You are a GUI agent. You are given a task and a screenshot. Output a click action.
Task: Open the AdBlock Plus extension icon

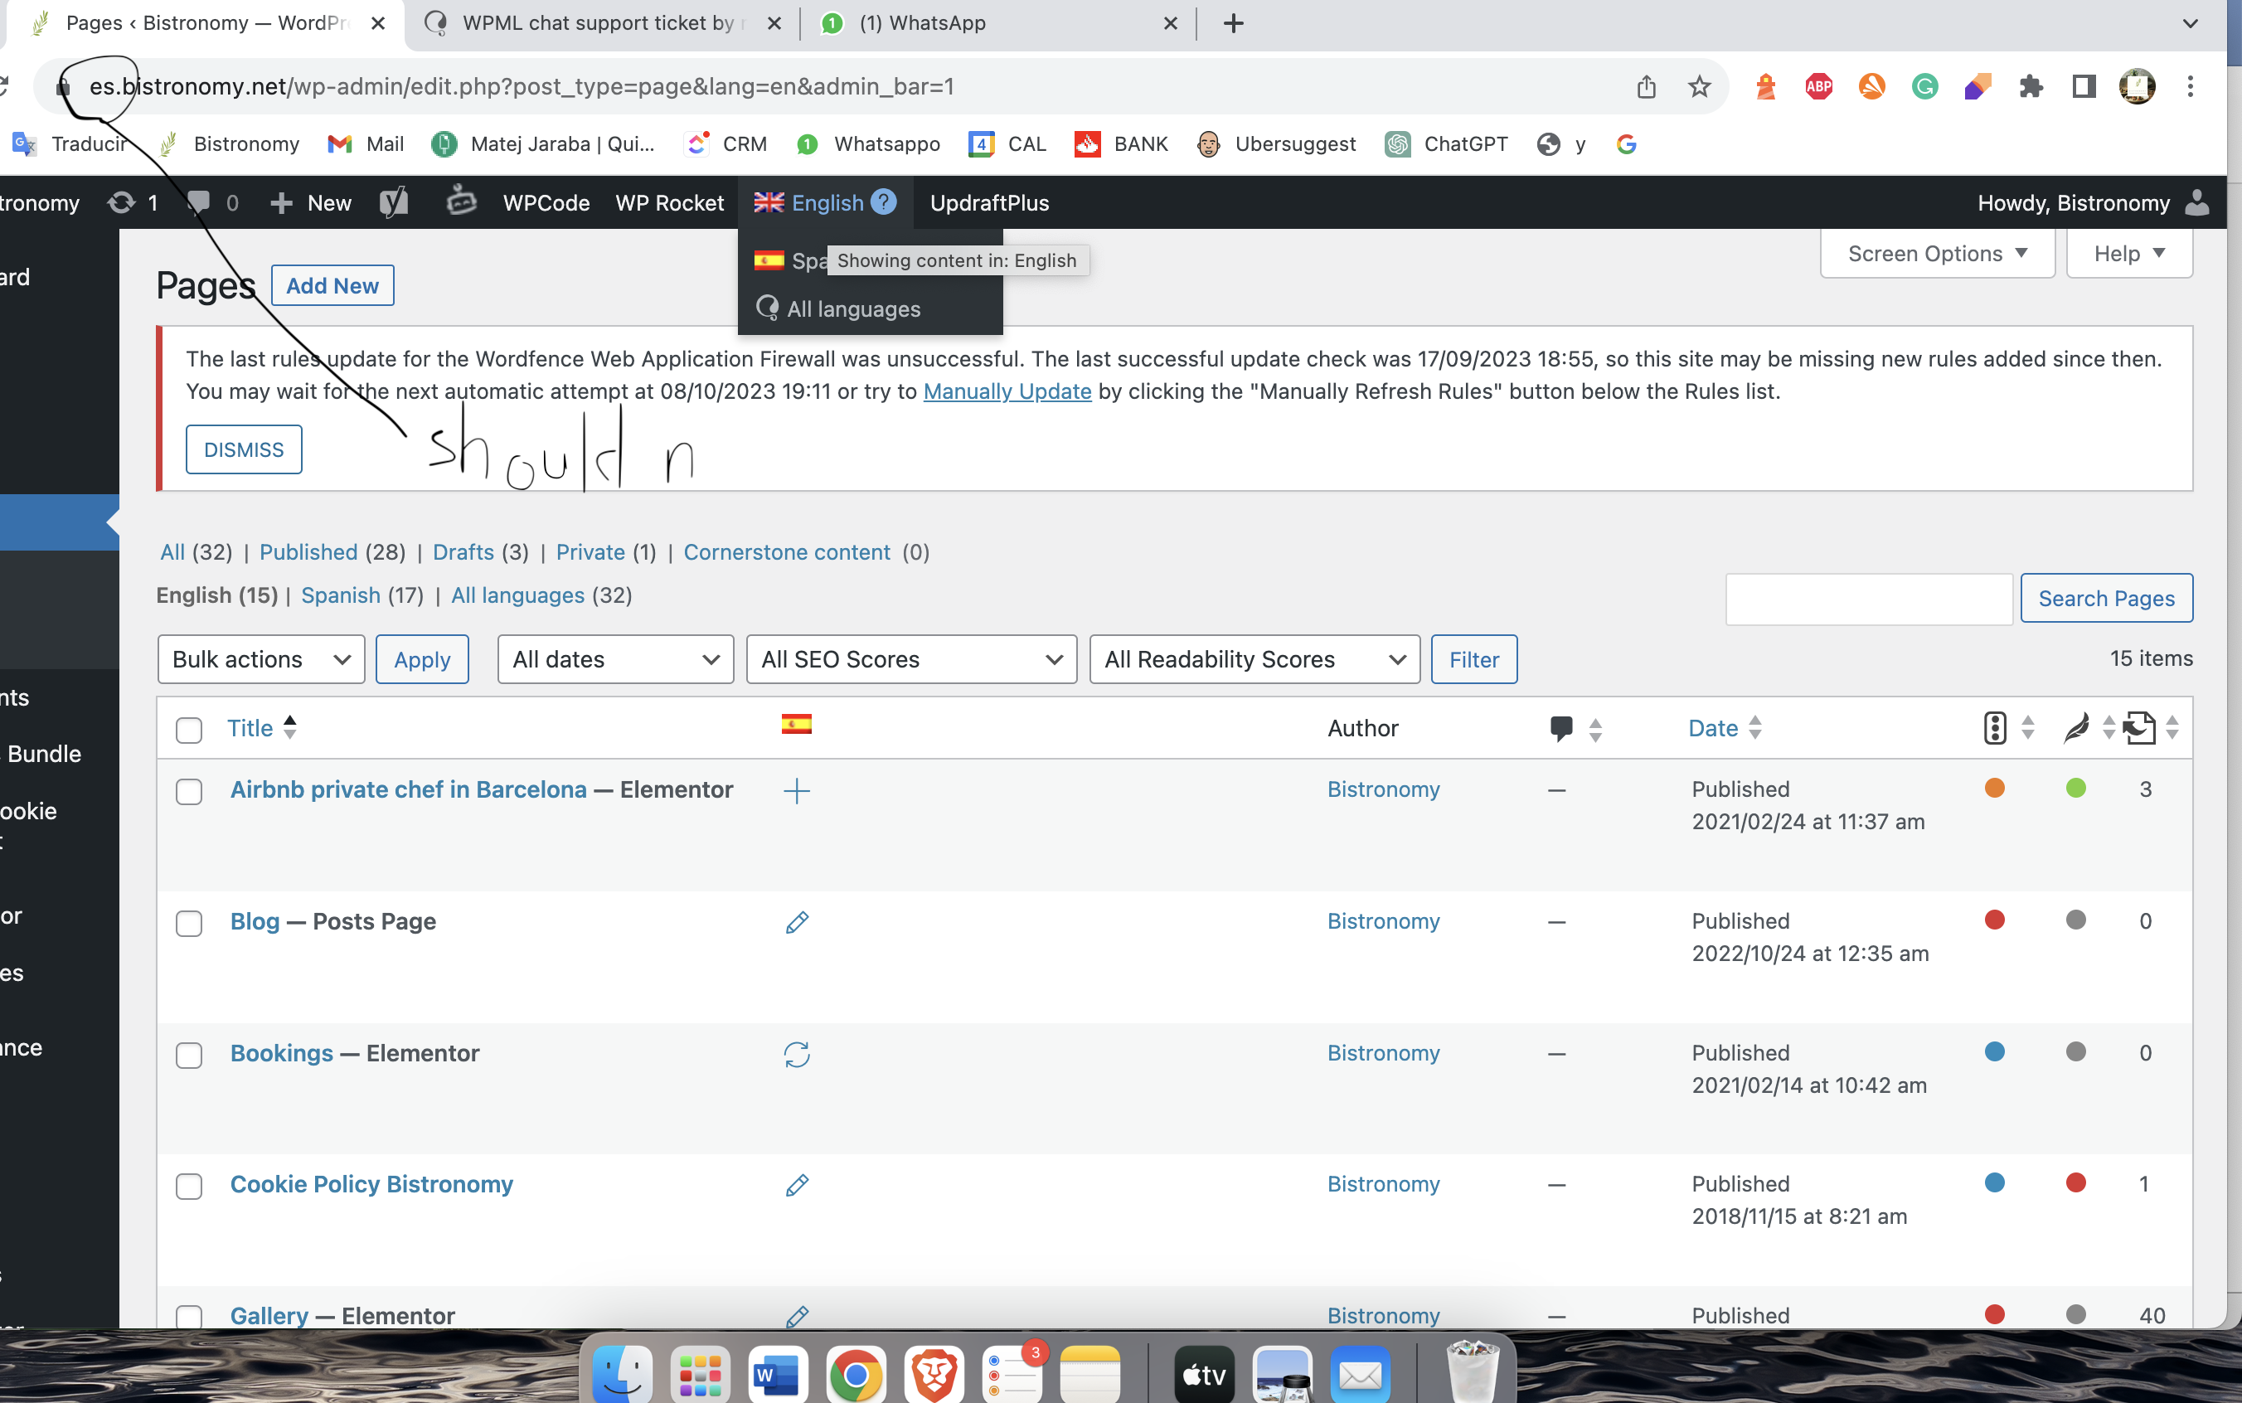pos(1818,86)
